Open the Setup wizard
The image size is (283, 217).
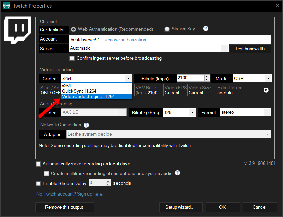[x=181, y=207]
